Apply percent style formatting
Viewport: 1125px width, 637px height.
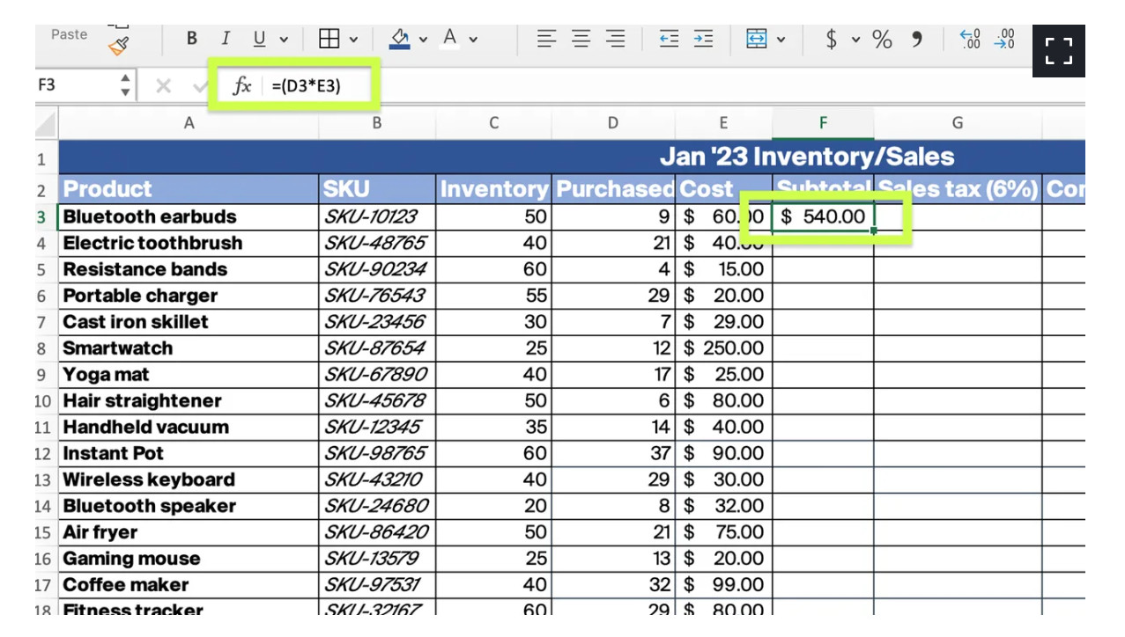point(882,39)
